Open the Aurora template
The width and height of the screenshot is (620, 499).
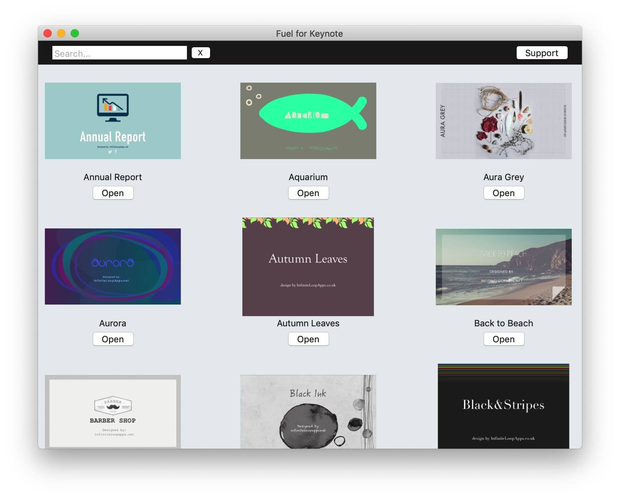pyautogui.click(x=113, y=339)
